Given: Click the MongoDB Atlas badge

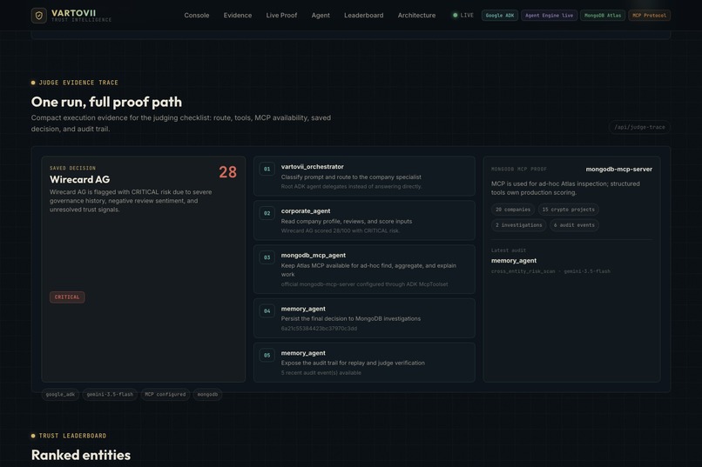Looking at the screenshot, I should tap(603, 15).
